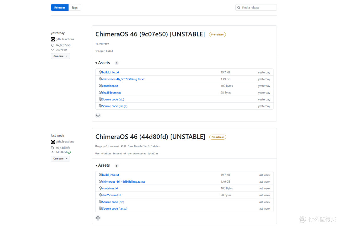The height and width of the screenshot is (226, 339).
Task: Collapse the Assets section of the first release
Action: 102,62
